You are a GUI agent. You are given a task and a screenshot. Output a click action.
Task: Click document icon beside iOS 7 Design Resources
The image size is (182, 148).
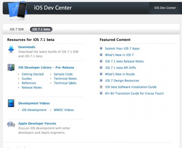[101, 80]
